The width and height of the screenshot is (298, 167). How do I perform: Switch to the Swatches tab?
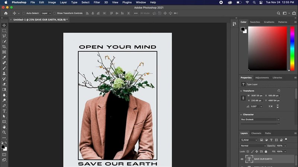tap(255, 22)
